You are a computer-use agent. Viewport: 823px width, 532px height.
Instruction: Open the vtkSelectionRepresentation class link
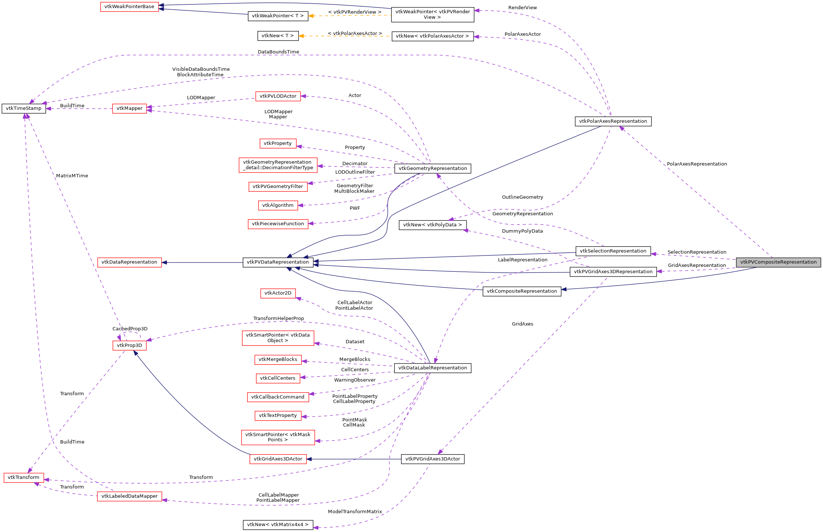tap(613, 251)
